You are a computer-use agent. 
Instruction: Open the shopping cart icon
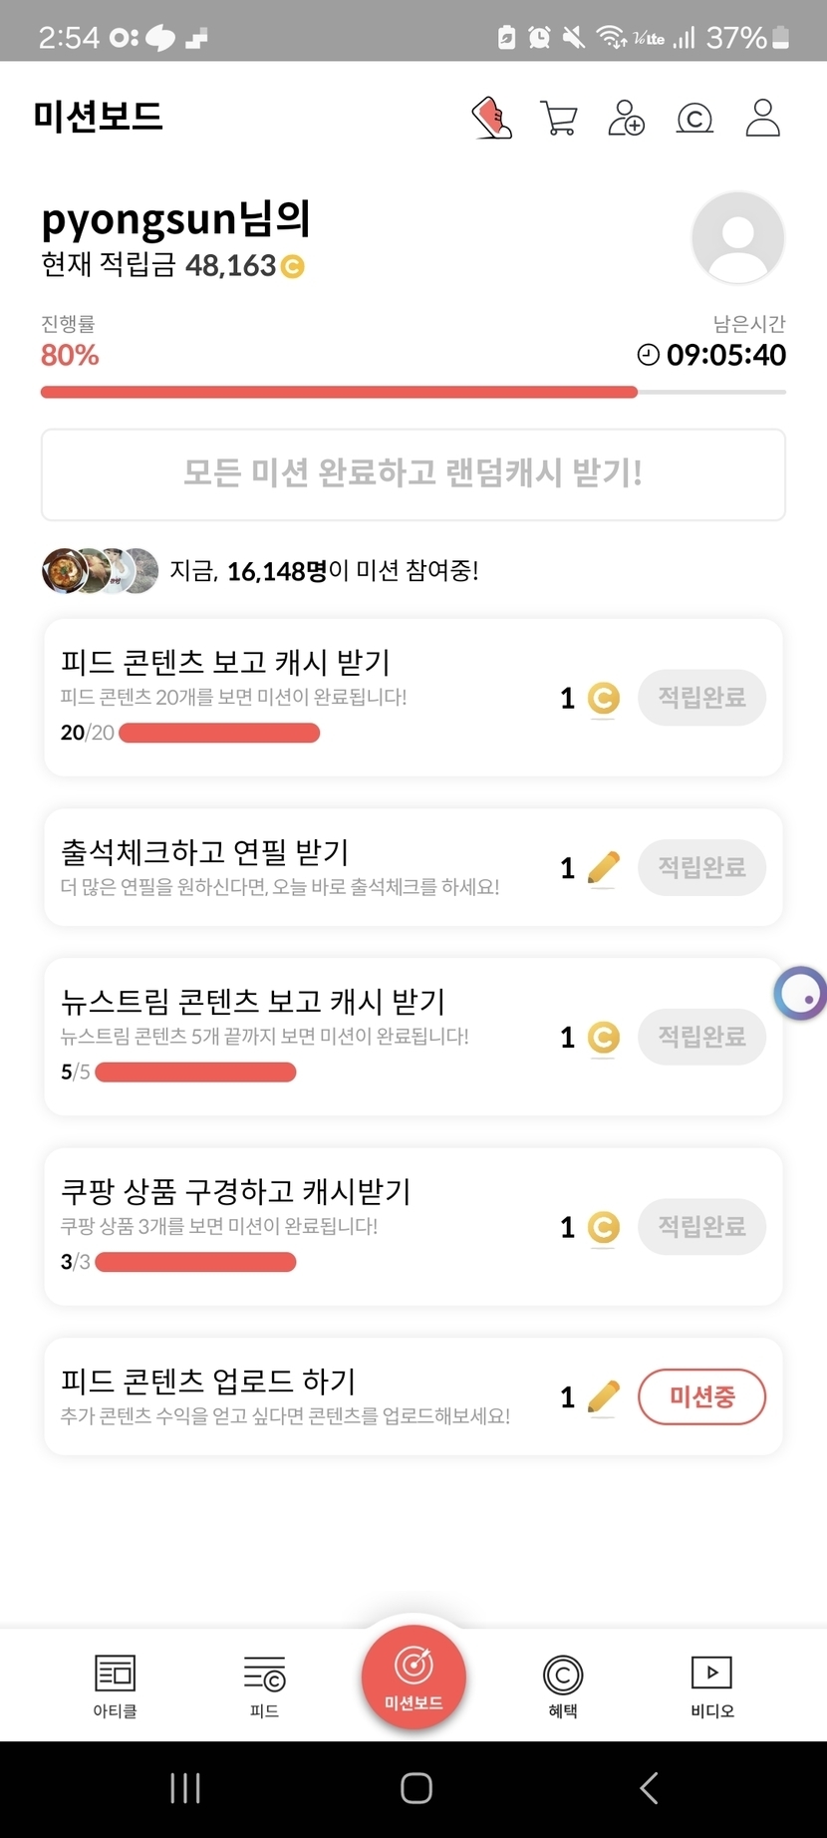tap(558, 118)
